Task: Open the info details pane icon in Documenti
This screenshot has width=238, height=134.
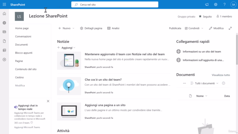Action: (223, 83)
